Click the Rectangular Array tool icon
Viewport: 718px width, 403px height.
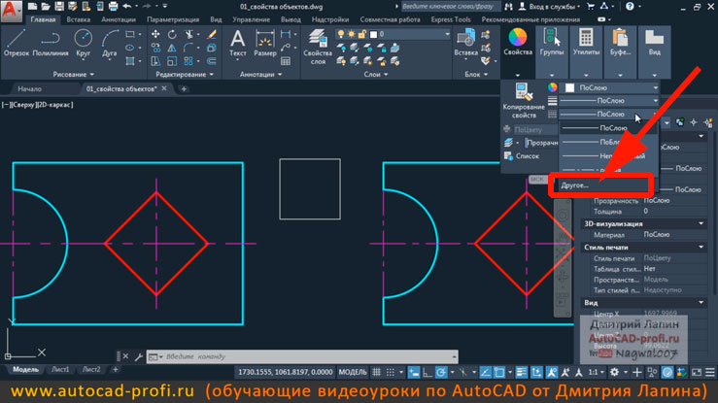click(188, 61)
